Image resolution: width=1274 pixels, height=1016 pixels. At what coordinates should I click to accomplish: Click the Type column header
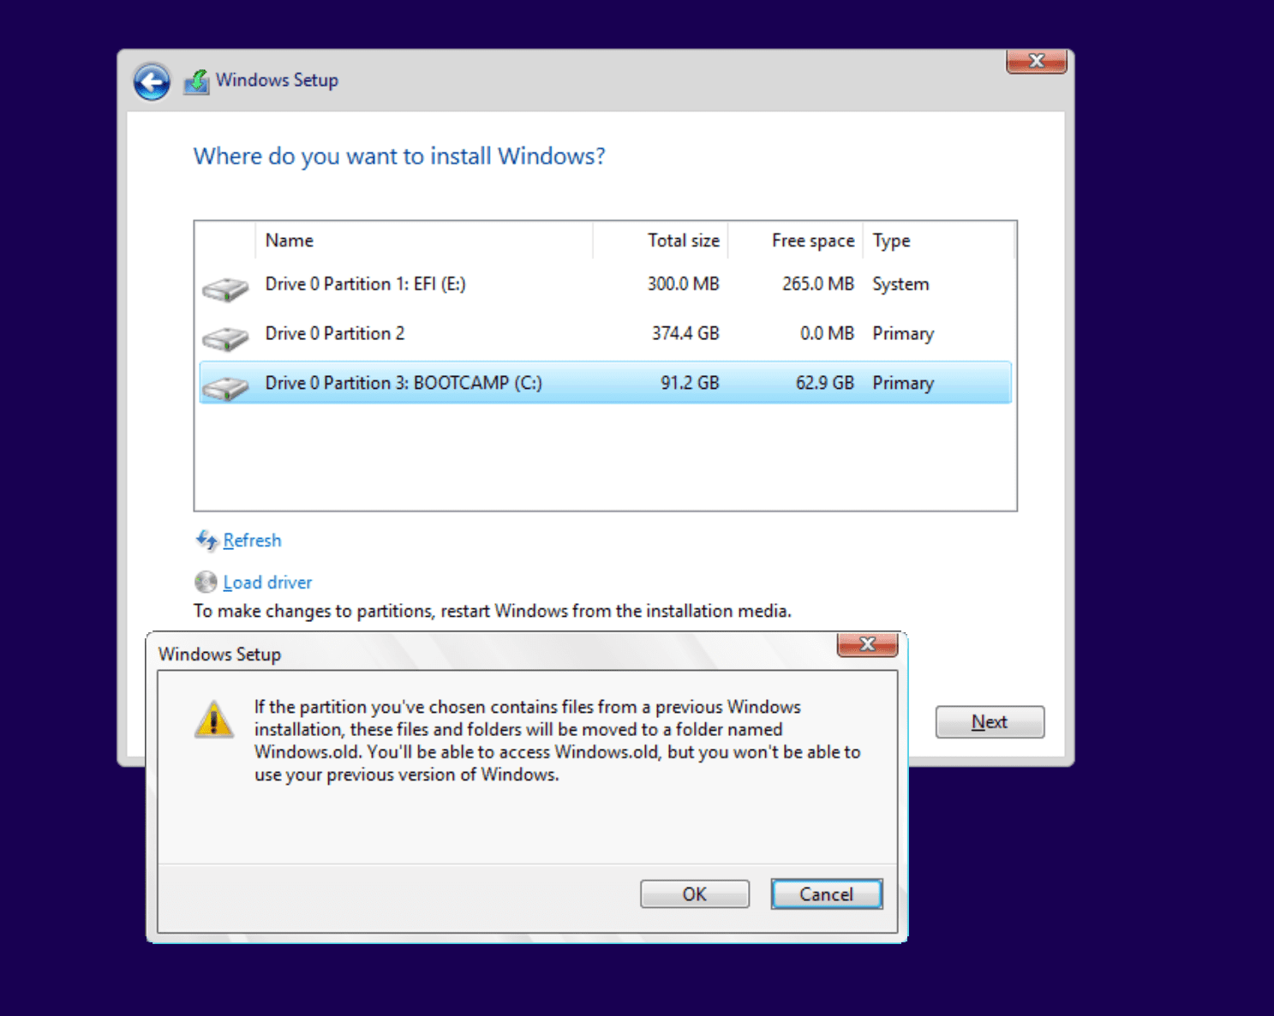tap(891, 241)
